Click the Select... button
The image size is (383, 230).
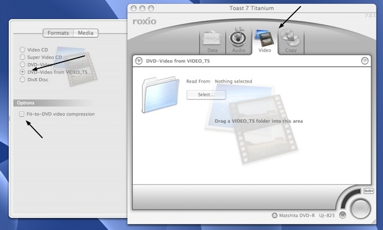(206, 95)
